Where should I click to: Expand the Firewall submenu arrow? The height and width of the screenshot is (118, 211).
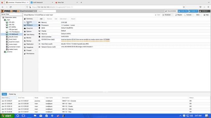click(x=36, y=50)
